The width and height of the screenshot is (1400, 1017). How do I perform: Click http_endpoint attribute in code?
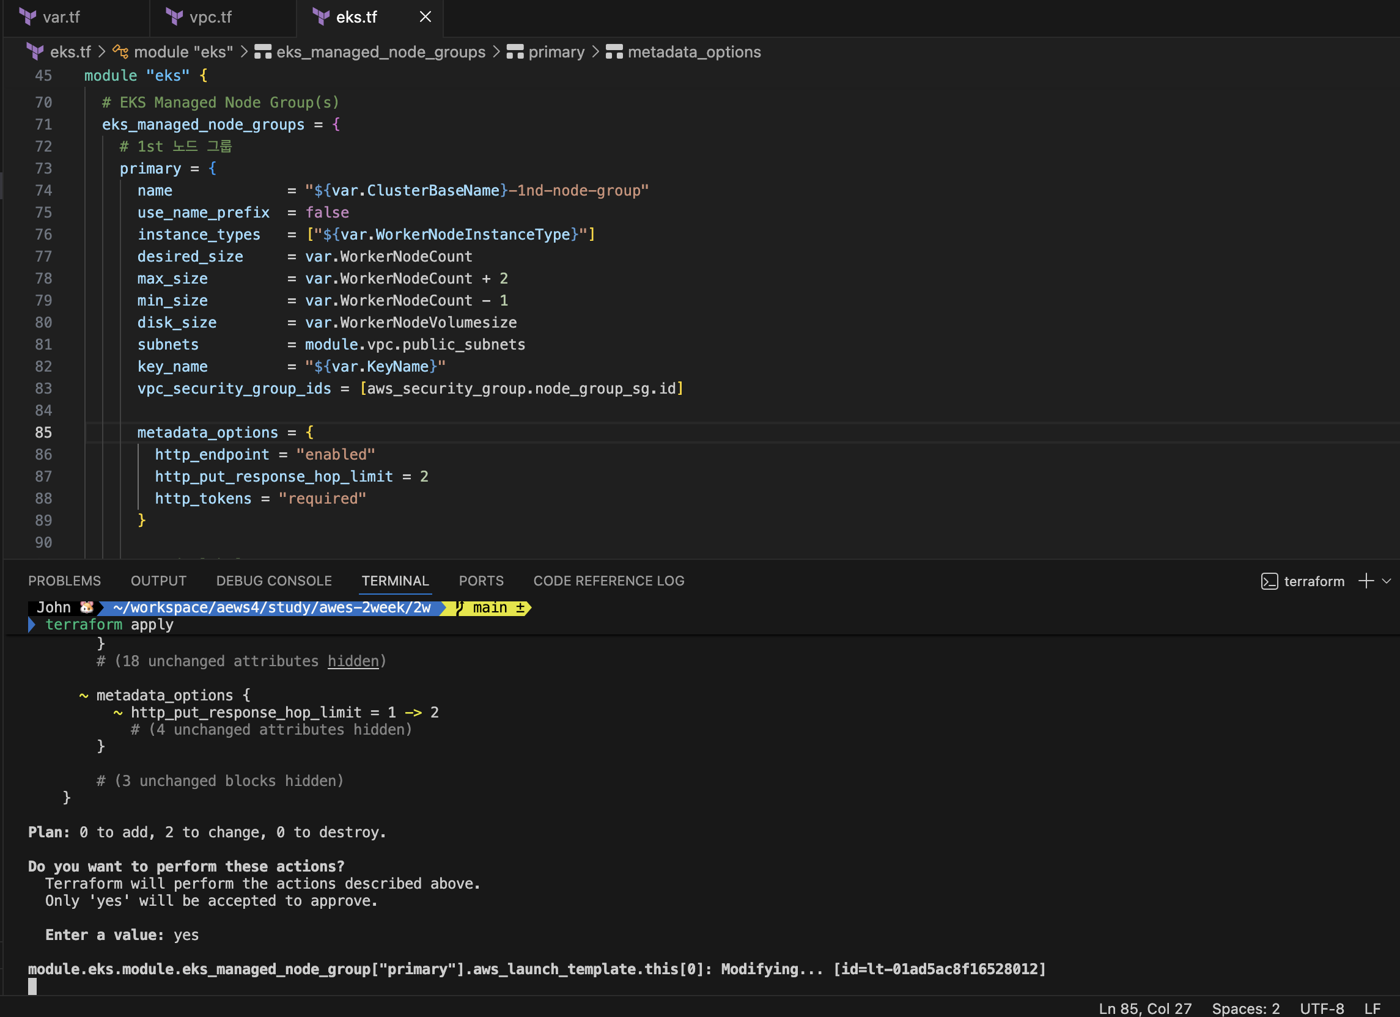(x=212, y=455)
